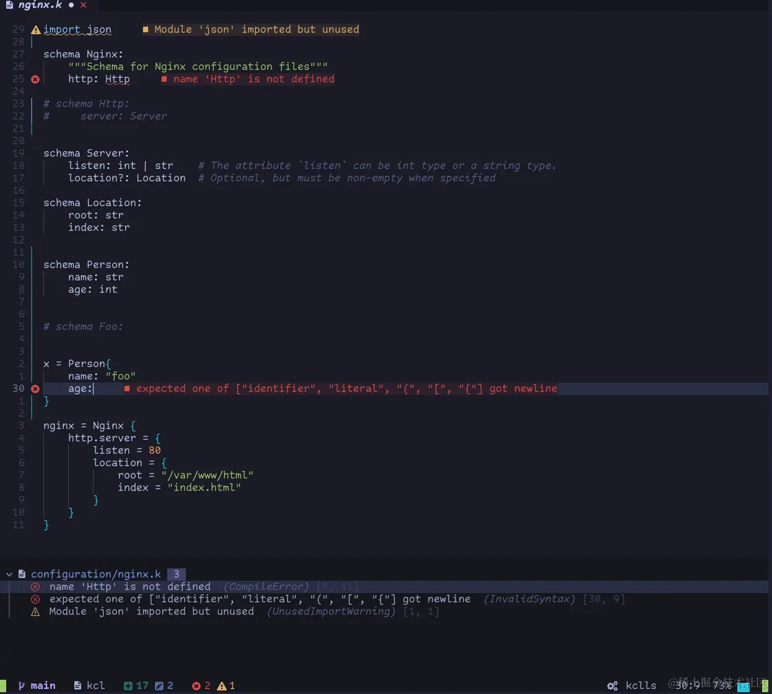Click the modified-lines icon beside 2
The width and height of the screenshot is (772, 694).
click(159, 685)
